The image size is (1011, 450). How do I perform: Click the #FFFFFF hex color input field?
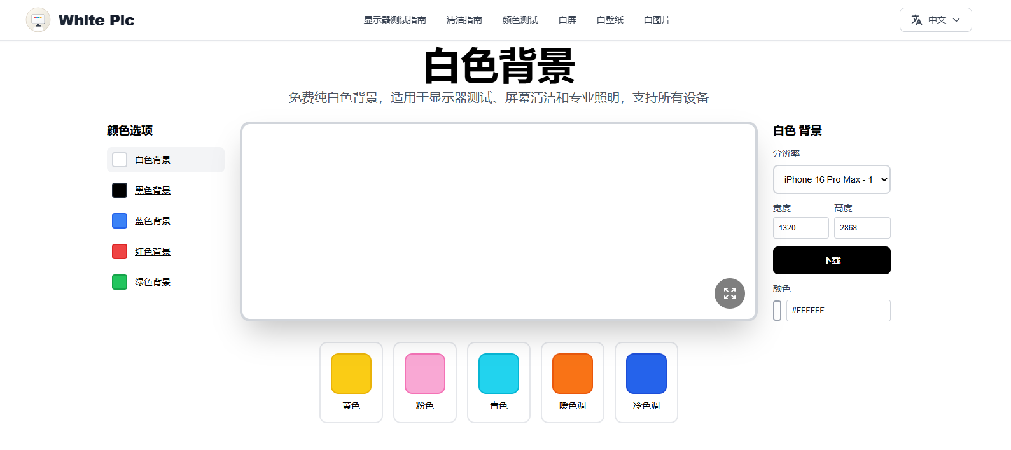point(838,311)
